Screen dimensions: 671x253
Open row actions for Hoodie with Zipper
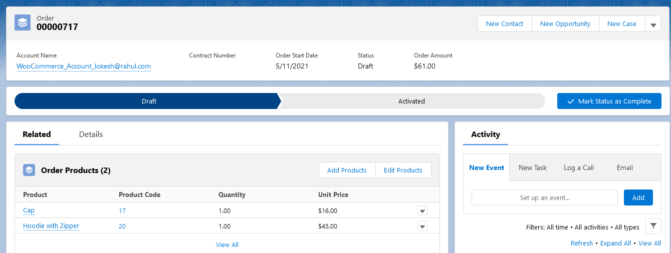(422, 226)
